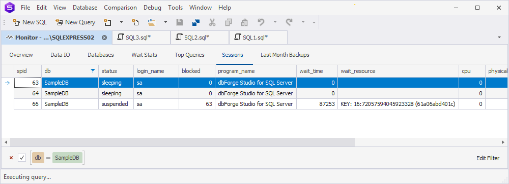Switch to the Data IO monitor tab
The height and width of the screenshot is (184, 509).
(x=60, y=55)
